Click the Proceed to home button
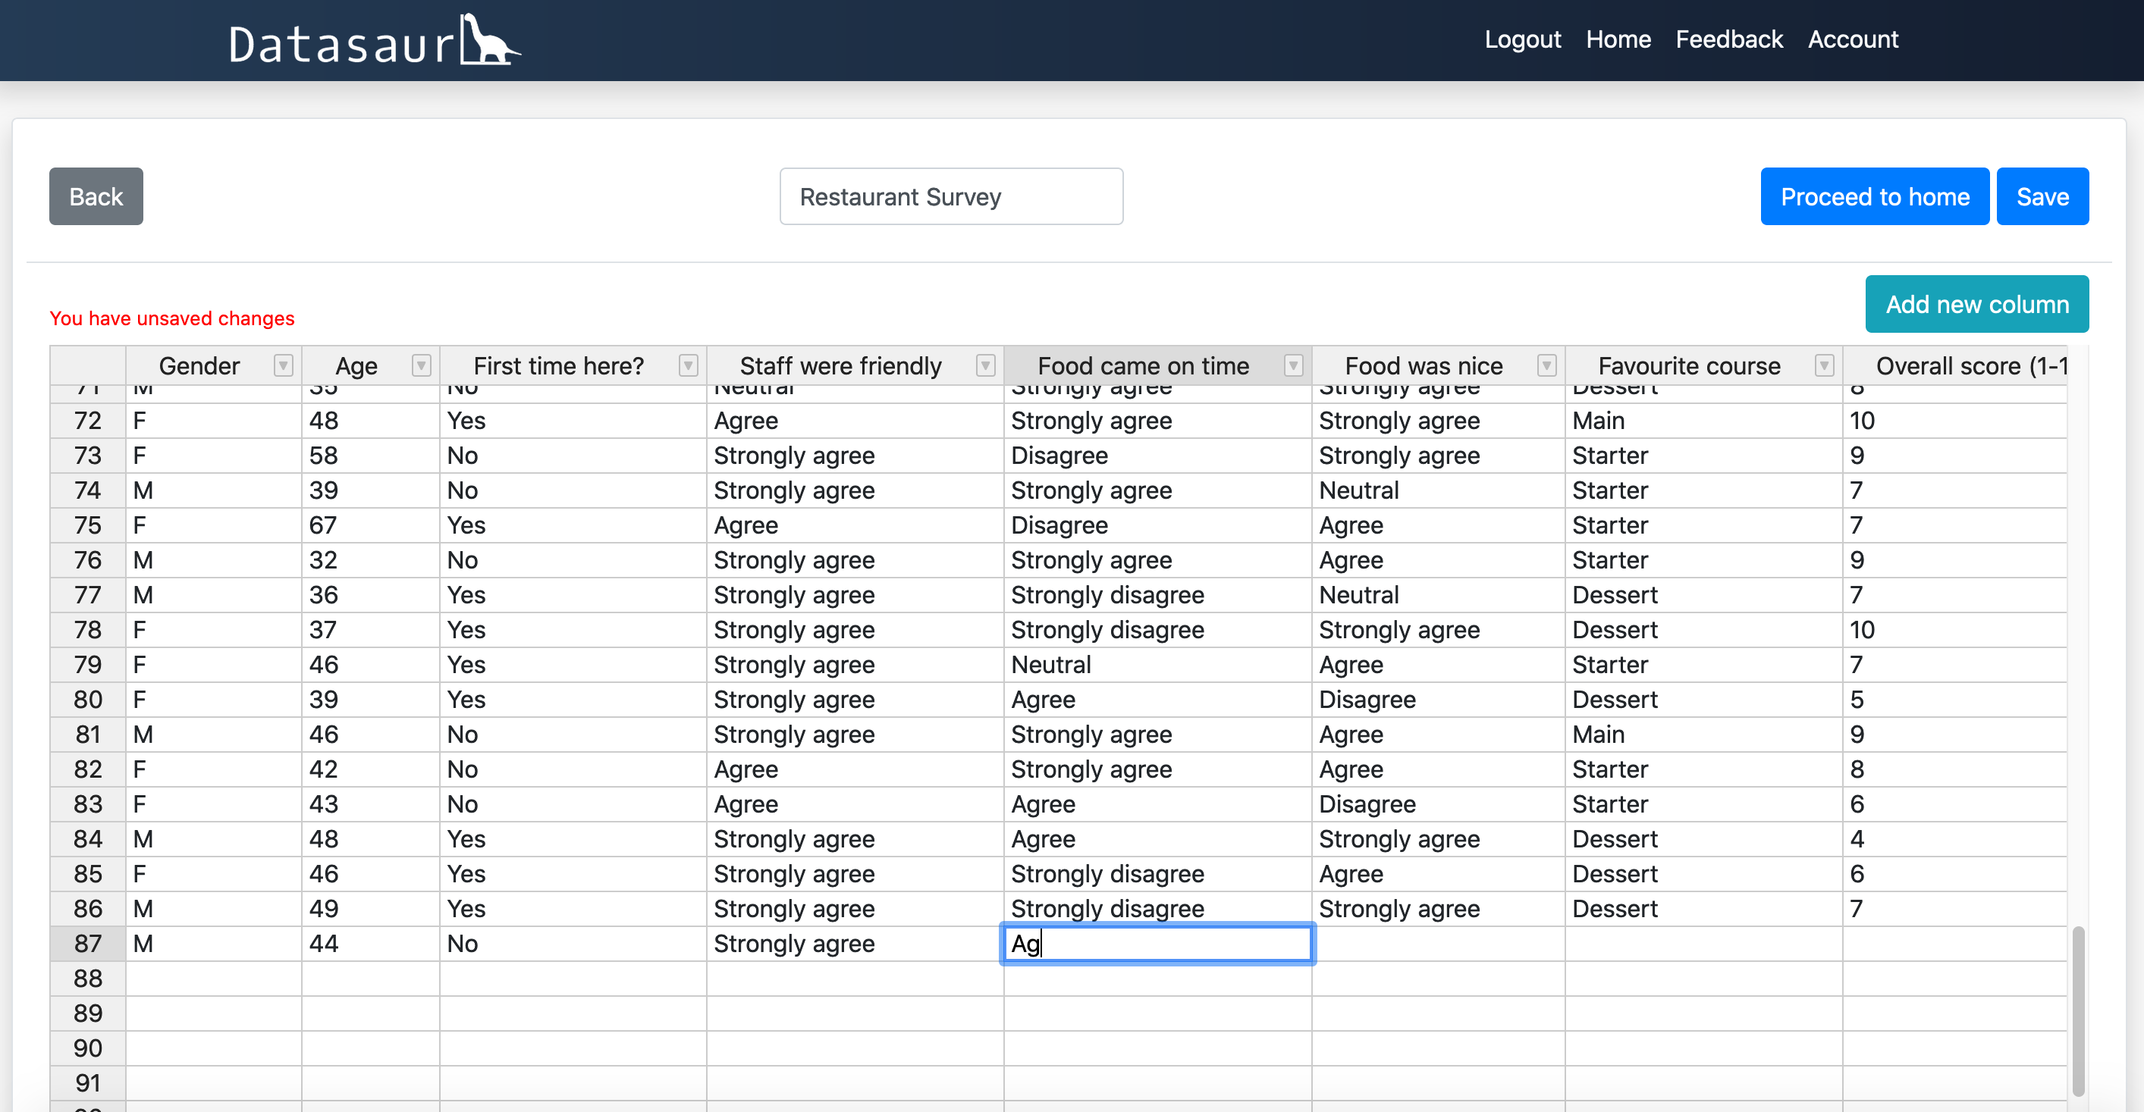The height and width of the screenshot is (1112, 2144). [1875, 197]
